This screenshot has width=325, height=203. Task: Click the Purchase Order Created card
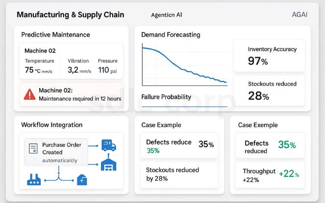coord(56,152)
